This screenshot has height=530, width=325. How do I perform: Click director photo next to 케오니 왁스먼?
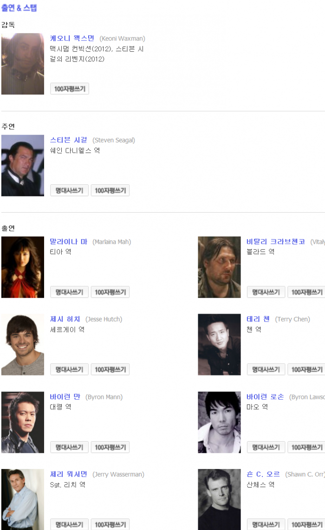pos(23,64)
